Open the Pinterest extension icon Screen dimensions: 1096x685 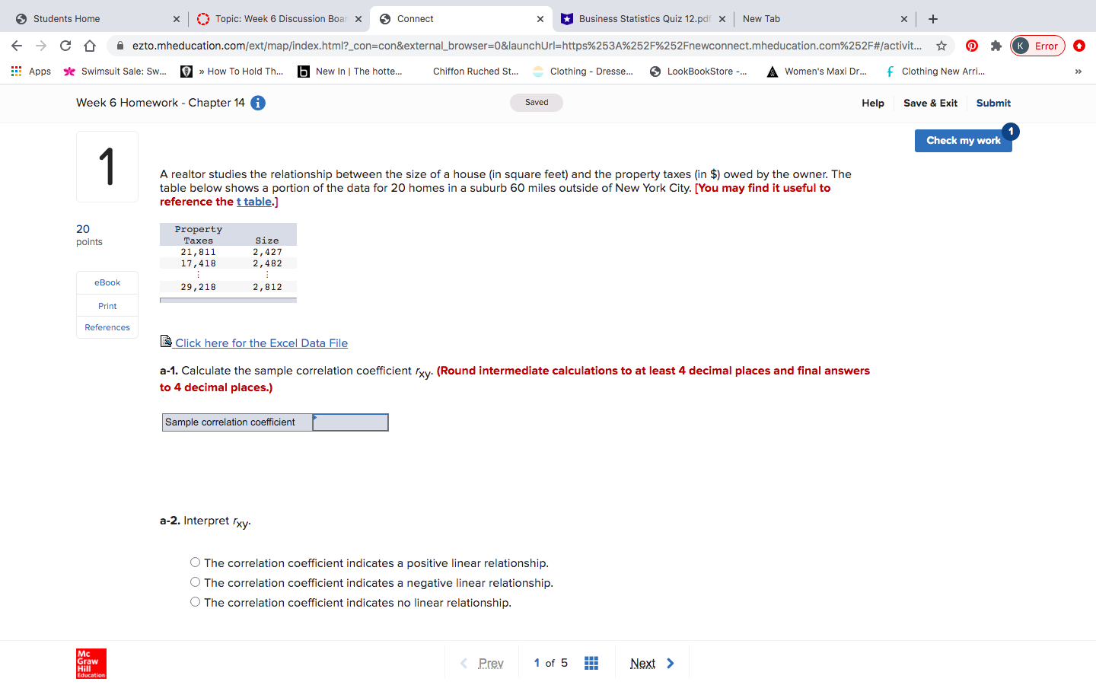point(972,46)
